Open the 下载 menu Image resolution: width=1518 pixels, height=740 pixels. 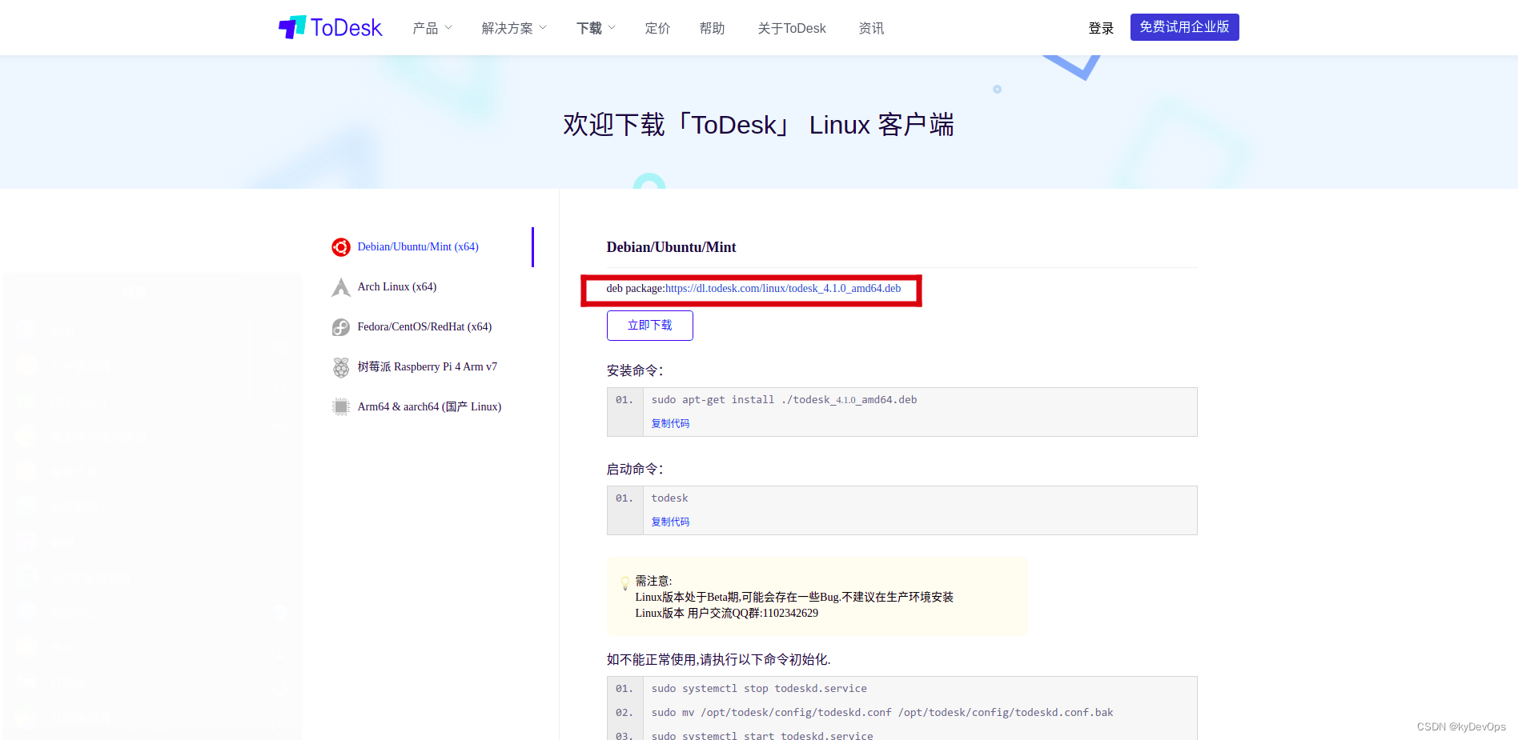point(589,28)
